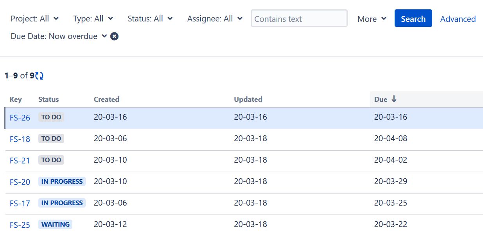Open issue FS-18

[20, 138]
